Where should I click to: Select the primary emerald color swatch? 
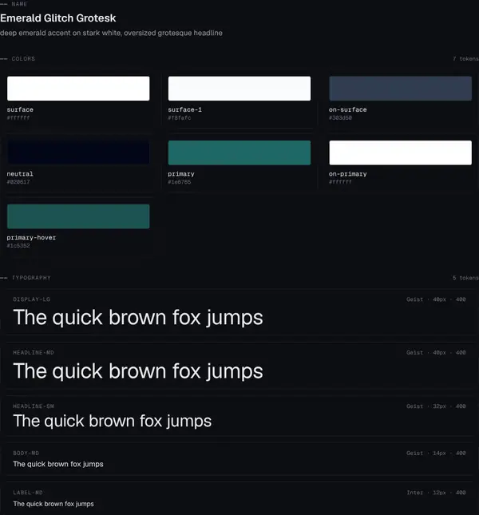click(x=239, y=153)
